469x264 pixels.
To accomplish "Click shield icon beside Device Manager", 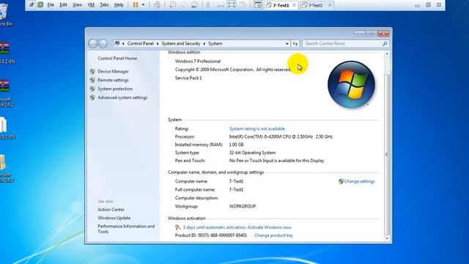I will pyautogui.click(x=92, y=71).
